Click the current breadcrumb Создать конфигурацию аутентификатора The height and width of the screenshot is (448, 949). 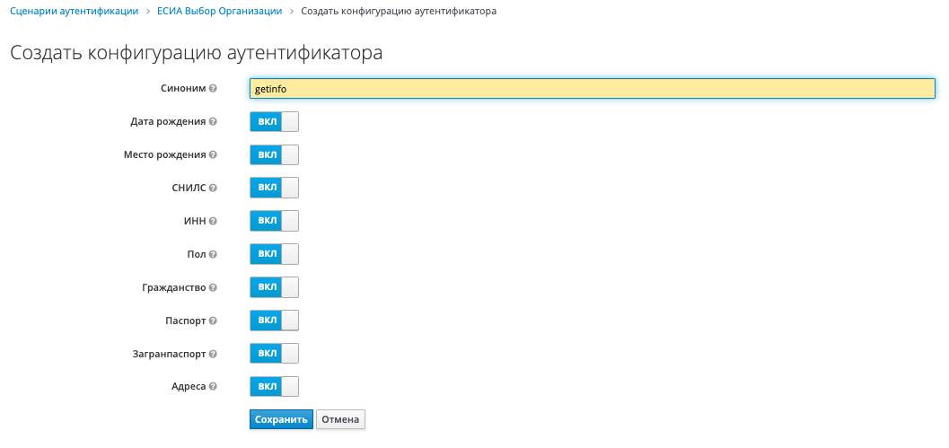tap(399, 12)
